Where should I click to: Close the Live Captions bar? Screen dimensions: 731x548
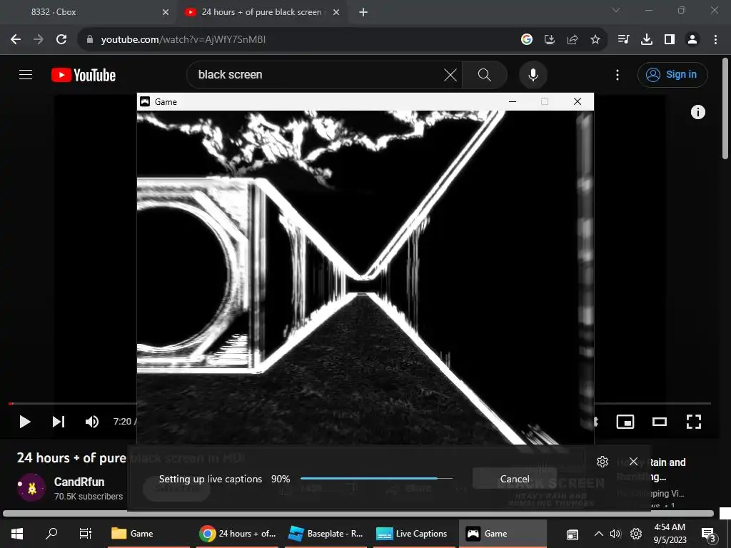pyautogui.click(x=633, y=462)
